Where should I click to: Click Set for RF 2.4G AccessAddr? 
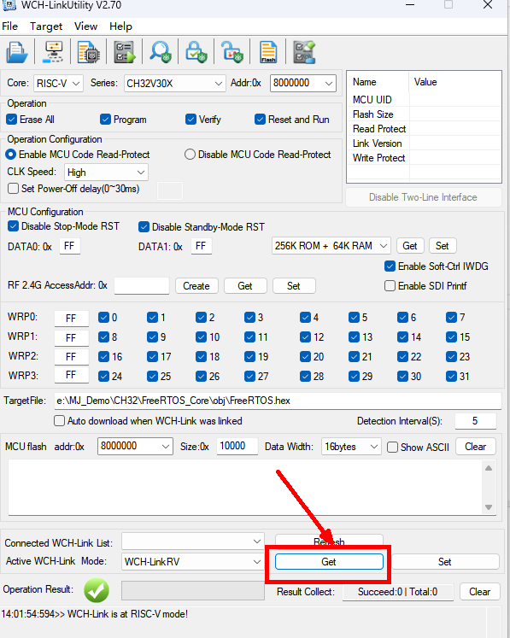tap(294, 286)
